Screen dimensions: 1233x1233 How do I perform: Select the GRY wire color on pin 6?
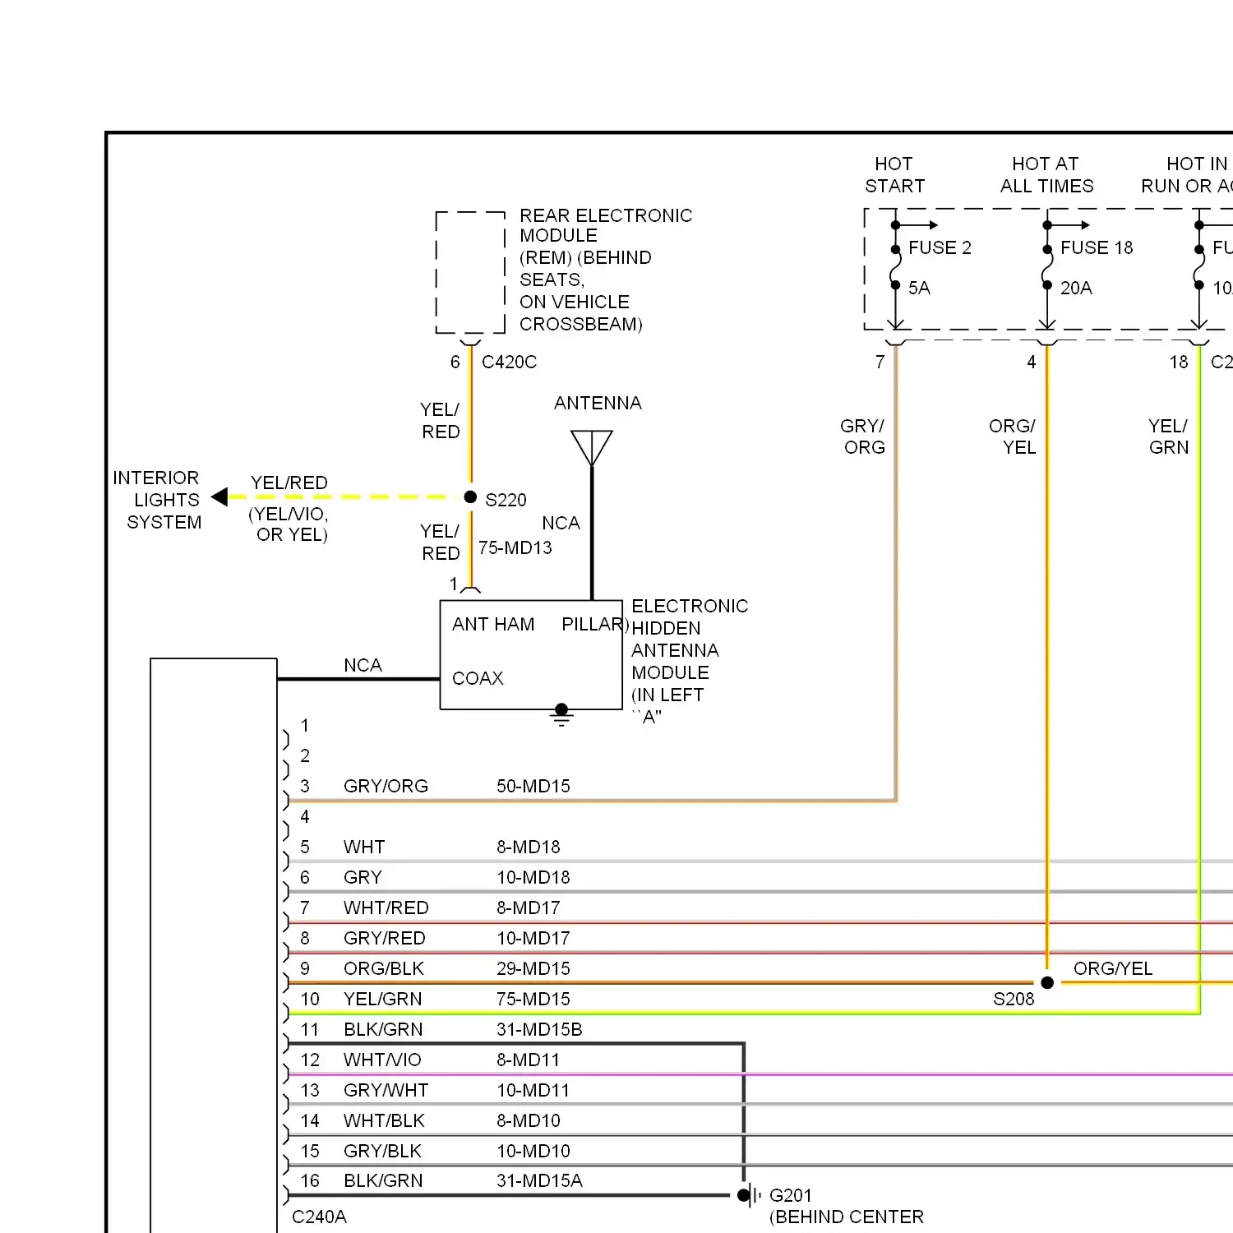363,877
